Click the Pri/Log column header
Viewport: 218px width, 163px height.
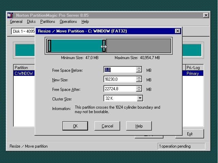(194, 68)
